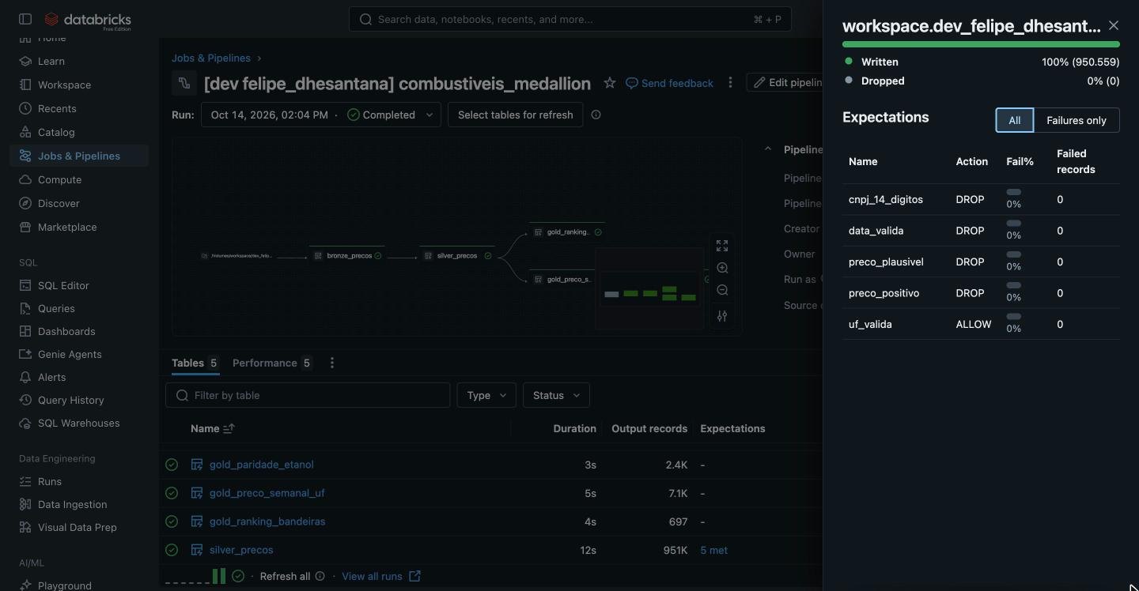
Task: Switch to the Tables tab
Action: tap(195, 363)
